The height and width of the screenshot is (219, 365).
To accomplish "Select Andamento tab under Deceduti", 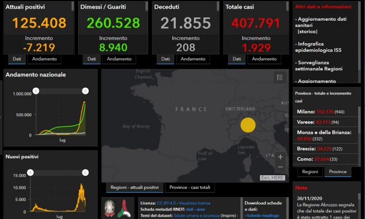I will click(193, 59).
